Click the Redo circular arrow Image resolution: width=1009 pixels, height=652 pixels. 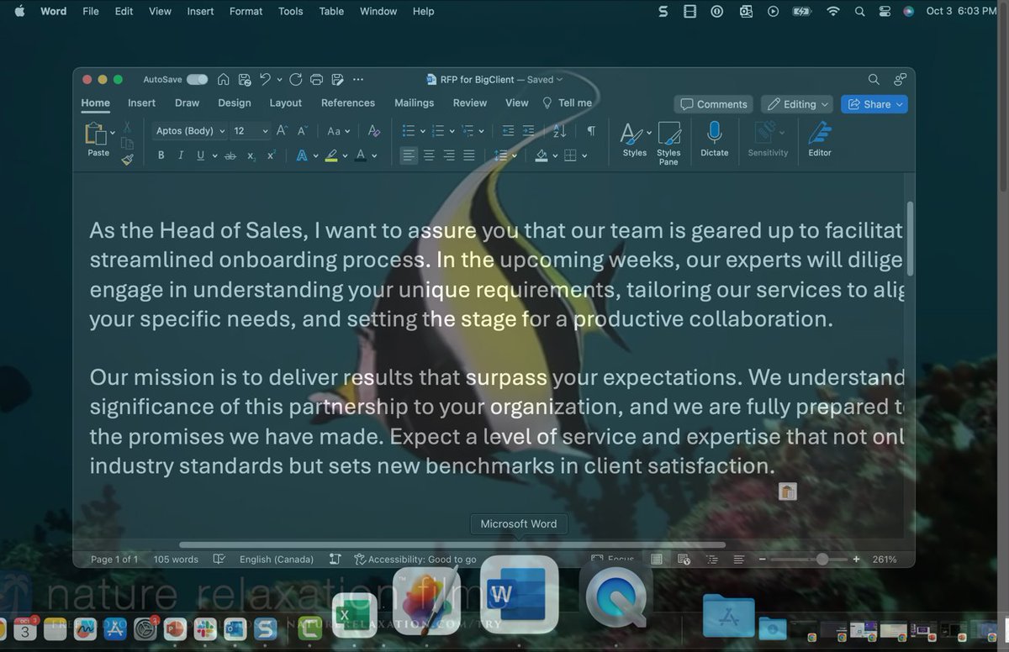point(296,80)
